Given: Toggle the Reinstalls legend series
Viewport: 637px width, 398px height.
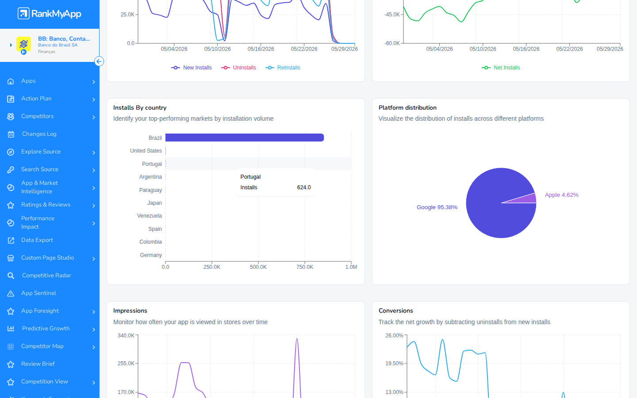Looking at the screenshot, I should coord(283,68).
